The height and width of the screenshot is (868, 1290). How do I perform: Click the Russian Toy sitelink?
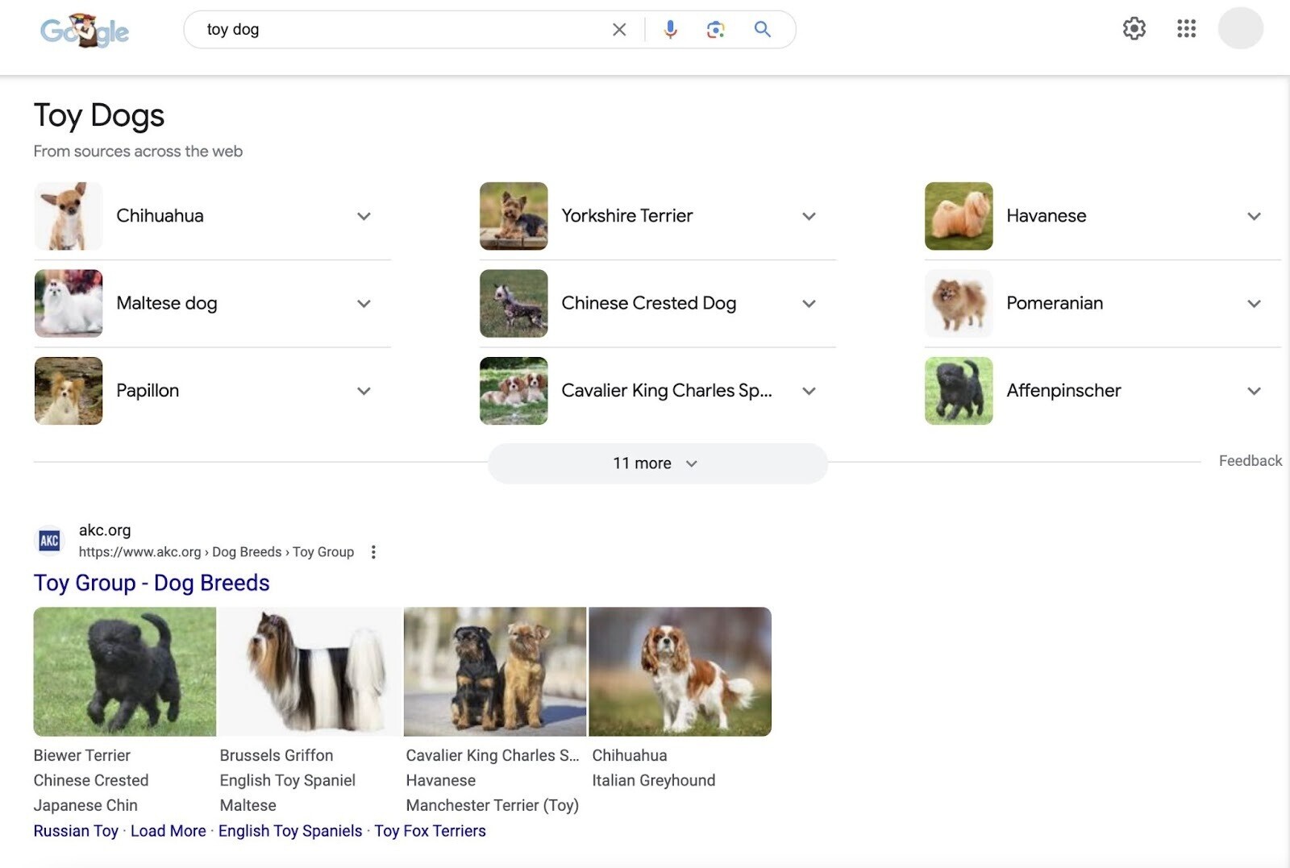pos(77,830)
